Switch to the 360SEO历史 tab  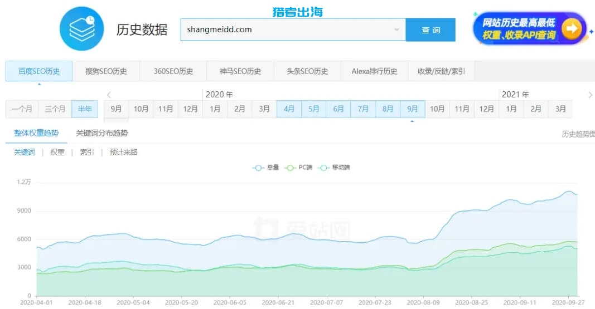point(173,71)
